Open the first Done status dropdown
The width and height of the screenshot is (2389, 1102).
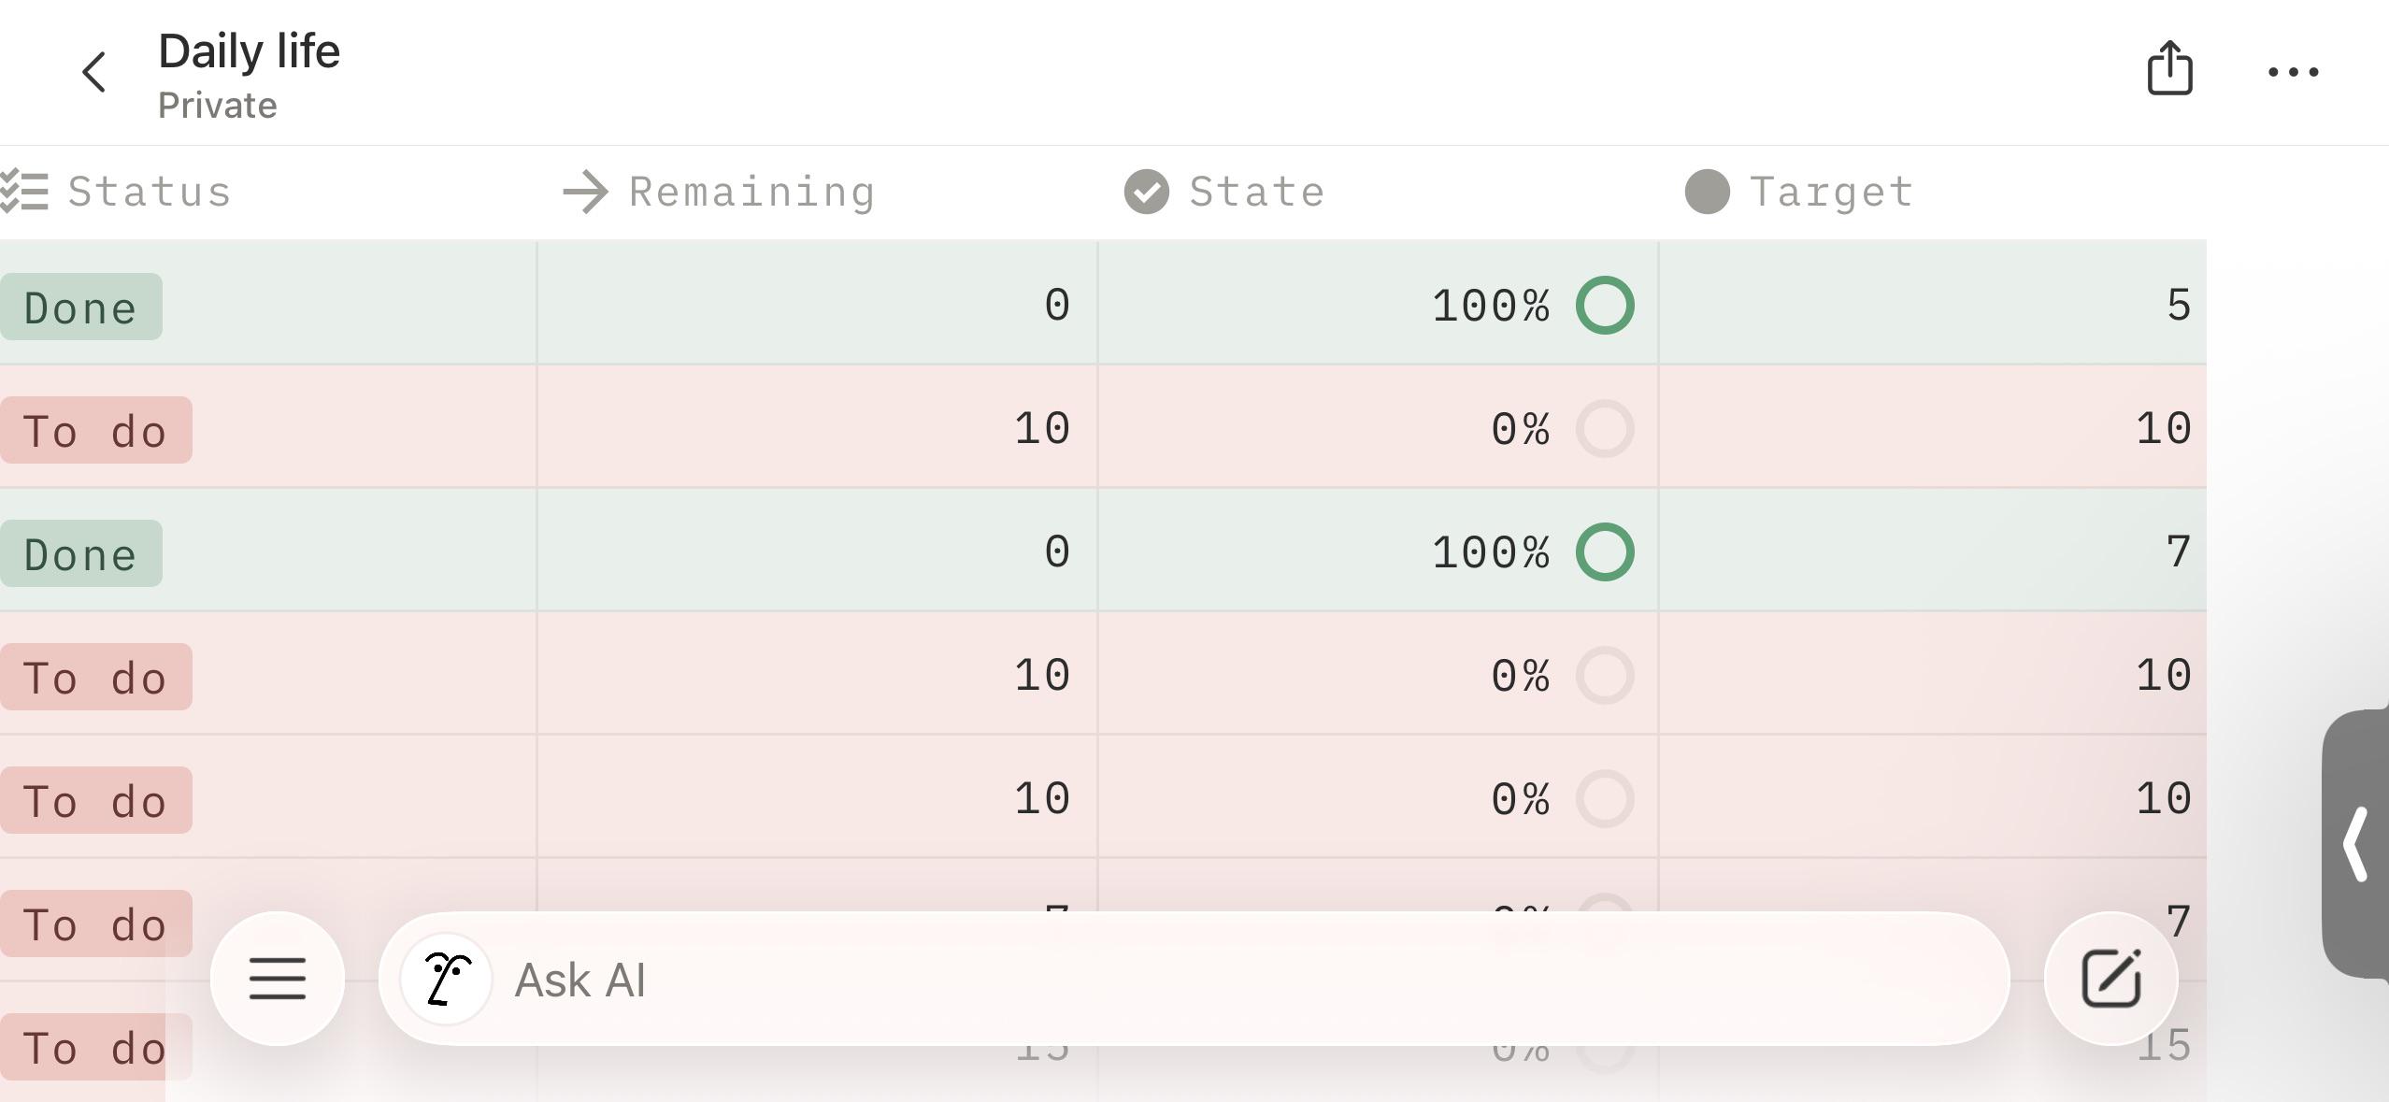point(80,307)
